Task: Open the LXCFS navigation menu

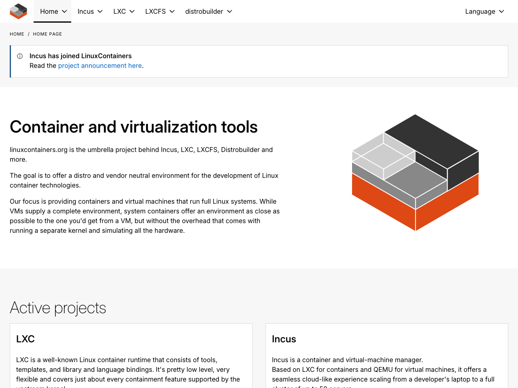Action: pyautogui.click(x=160, y=11)
